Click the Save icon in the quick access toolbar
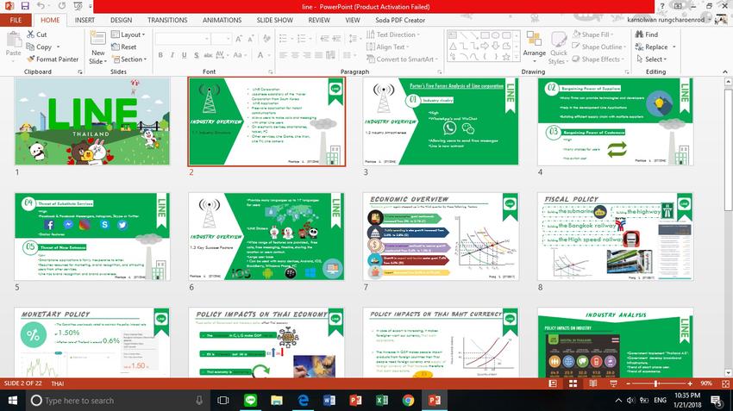 click(x=25, y=6)
